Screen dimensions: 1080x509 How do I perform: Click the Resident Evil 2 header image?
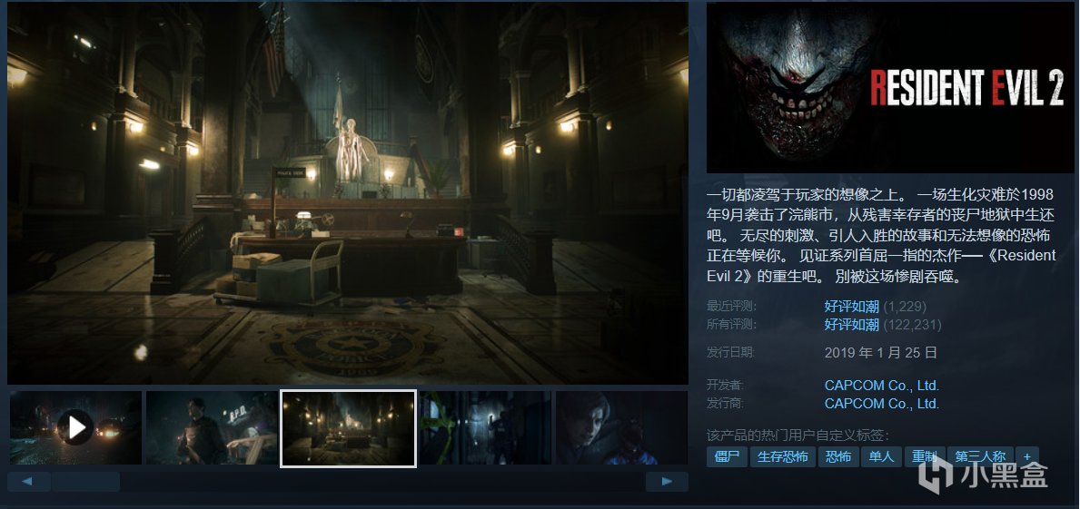click(890, 87)
